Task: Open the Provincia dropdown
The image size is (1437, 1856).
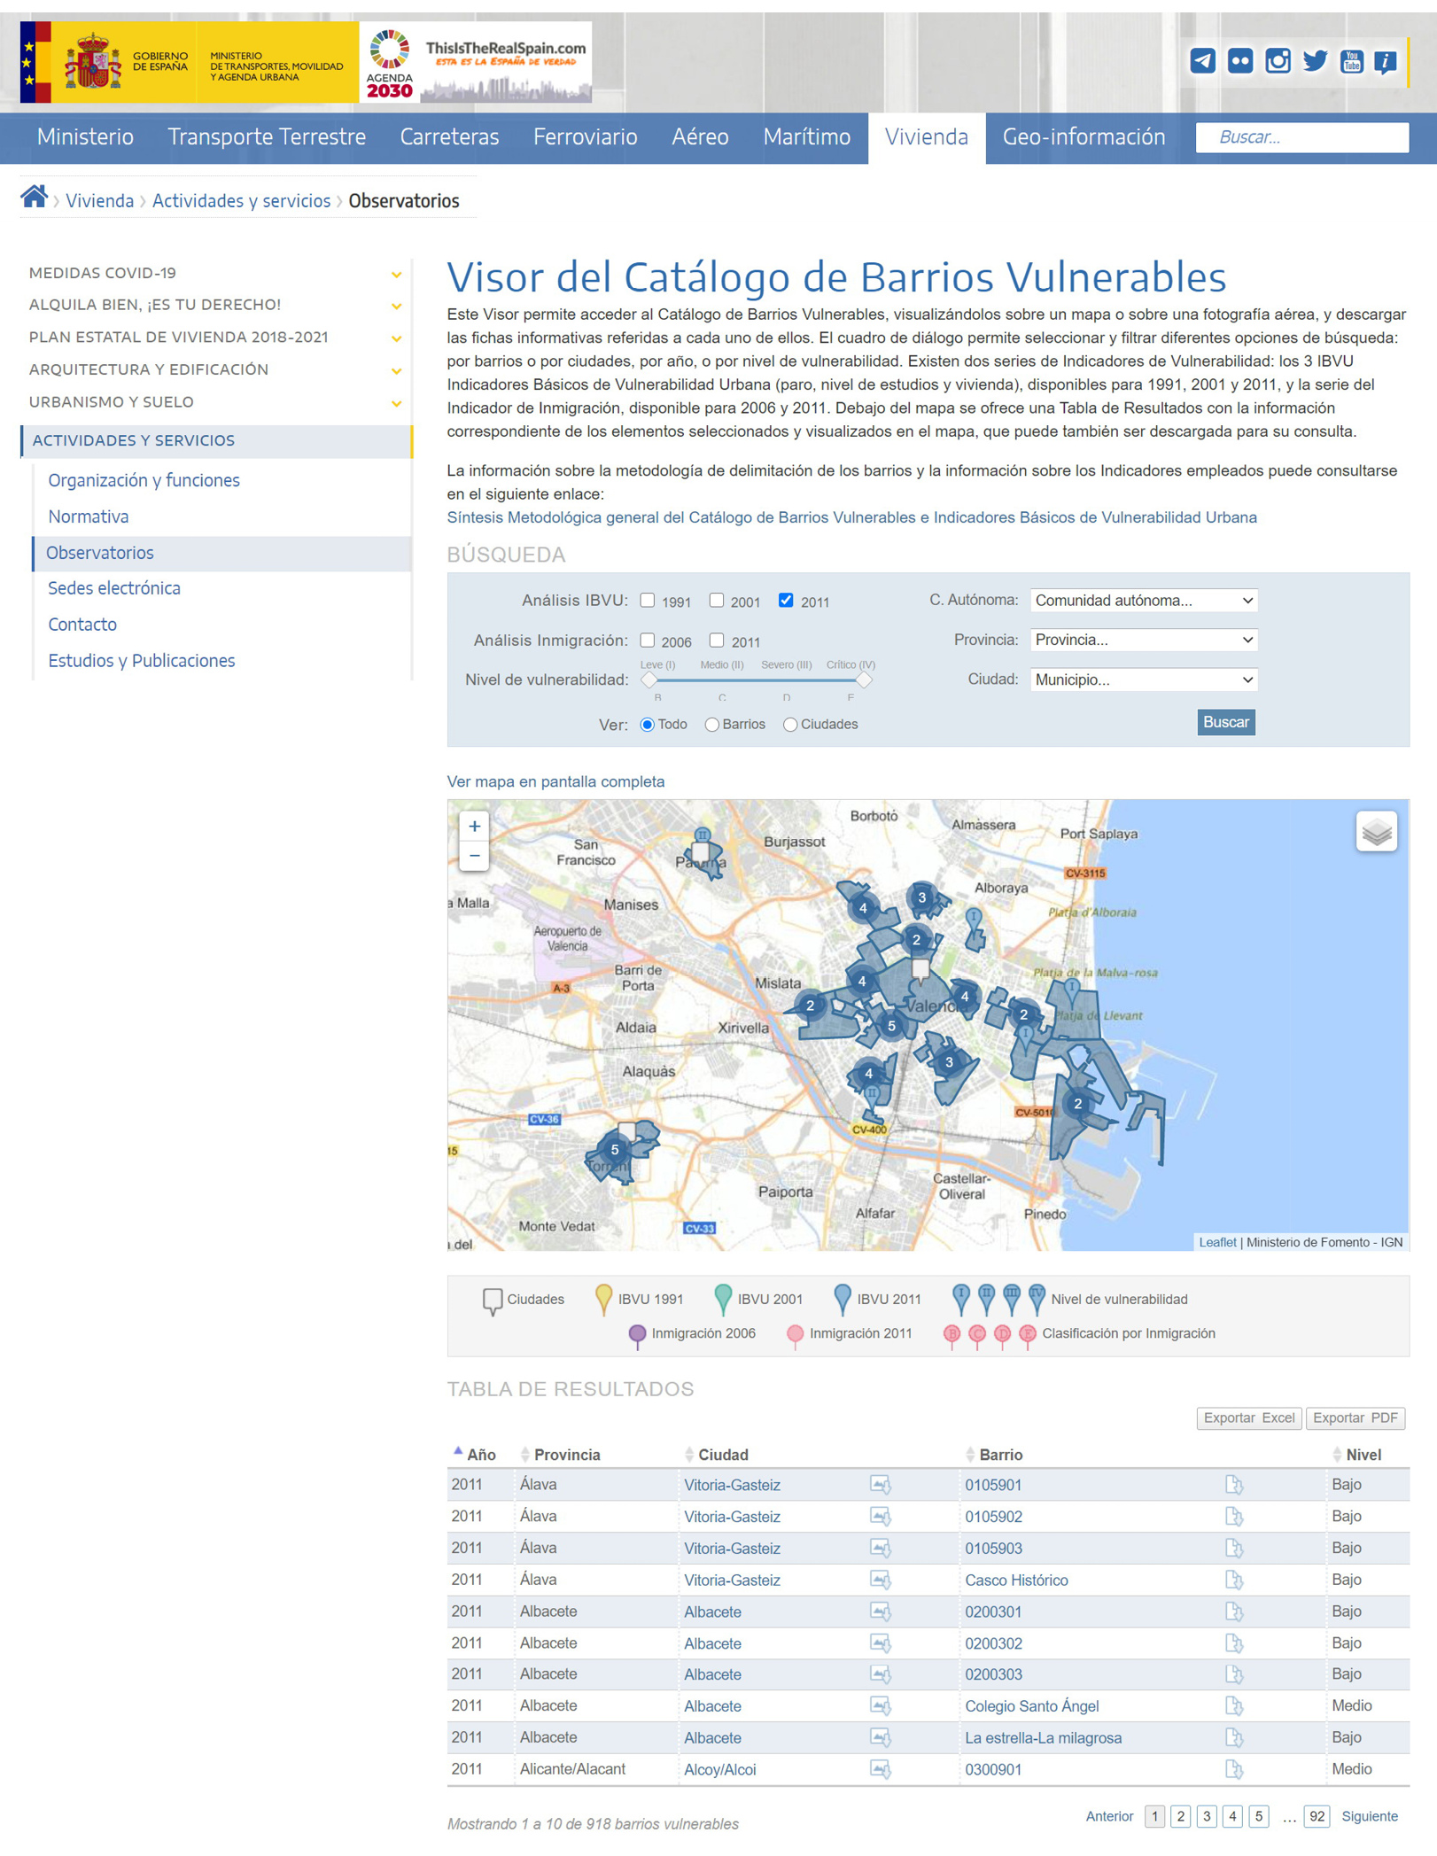Action: coord(1144,640)
